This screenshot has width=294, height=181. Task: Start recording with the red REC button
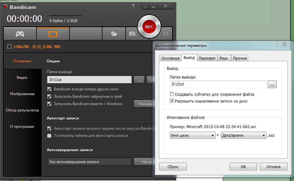149,27
